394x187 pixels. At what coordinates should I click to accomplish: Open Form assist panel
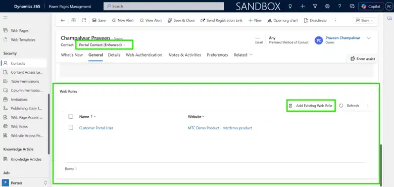coord(362,59)
